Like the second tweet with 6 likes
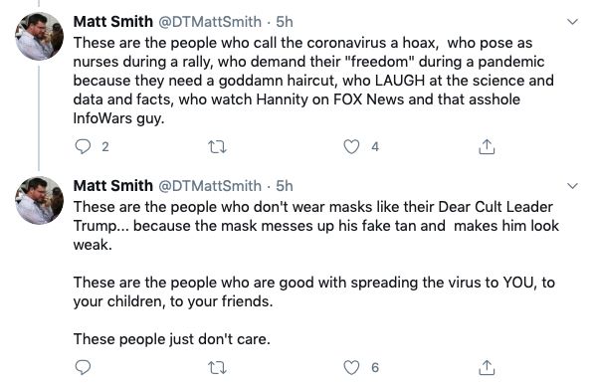Image resolution: width=595 pixels, height=387 pixels. click(x=351, y=368)
